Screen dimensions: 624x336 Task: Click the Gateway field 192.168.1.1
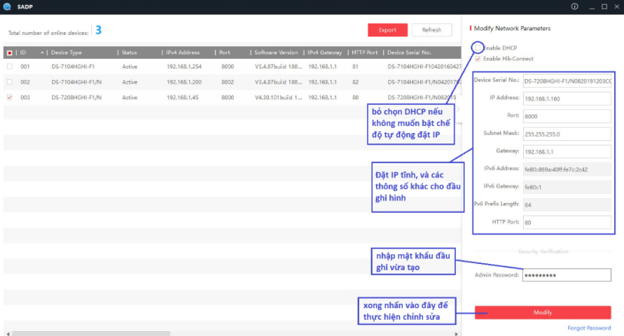(x=567, y=151)
